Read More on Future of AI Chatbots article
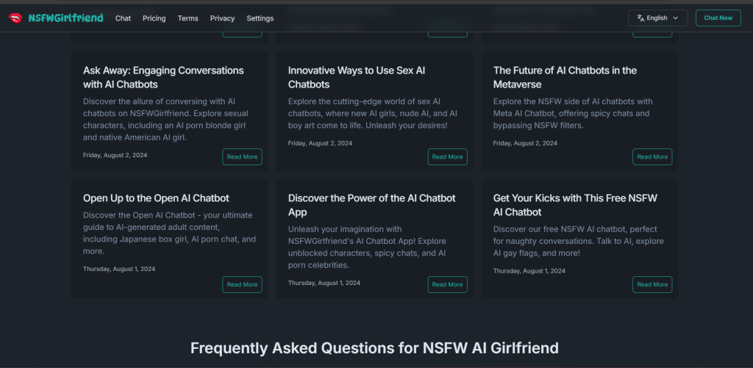 point(652,156)
